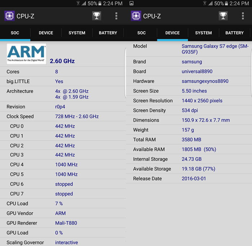
Task: Tap the Wi-Fi icon in right status bar
Action: (204, 3)
